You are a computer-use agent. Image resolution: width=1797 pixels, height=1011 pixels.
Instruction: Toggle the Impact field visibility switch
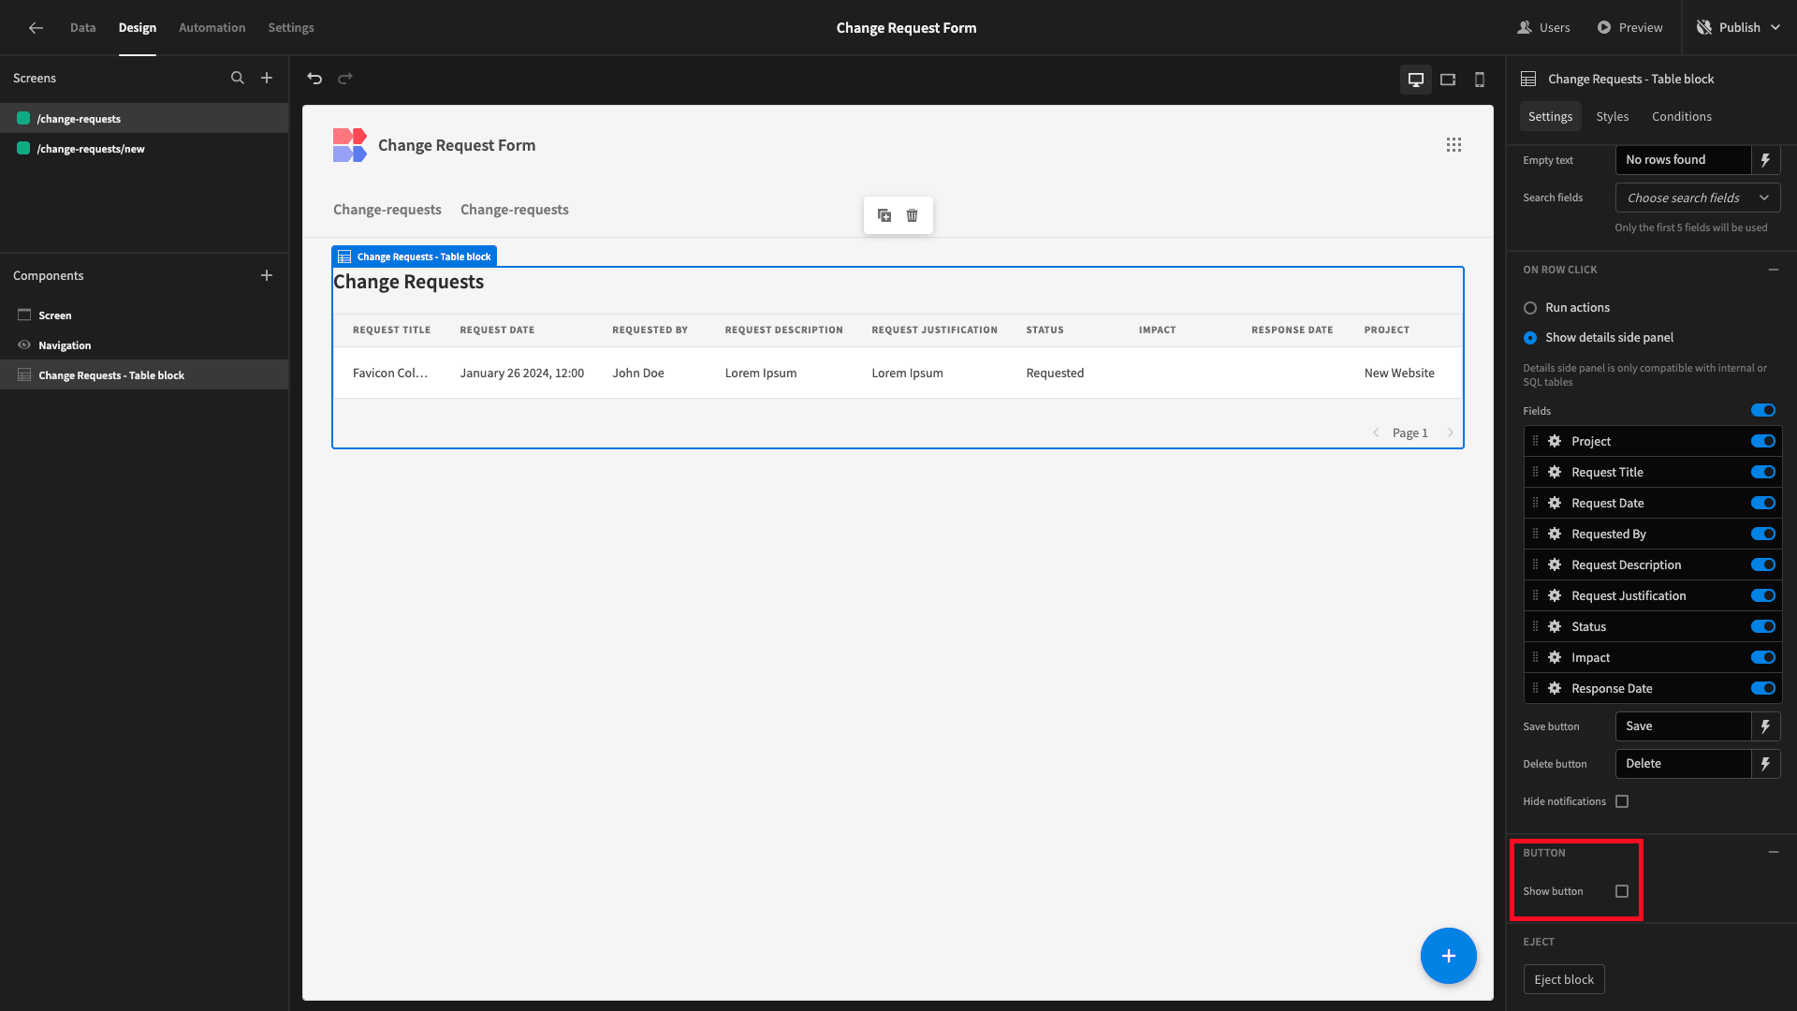pyautogui.click(x=1762, y=657)
